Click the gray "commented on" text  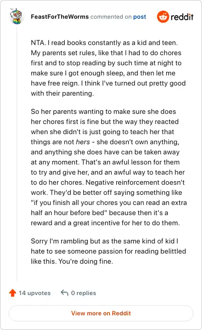click(x=111, y=17)
